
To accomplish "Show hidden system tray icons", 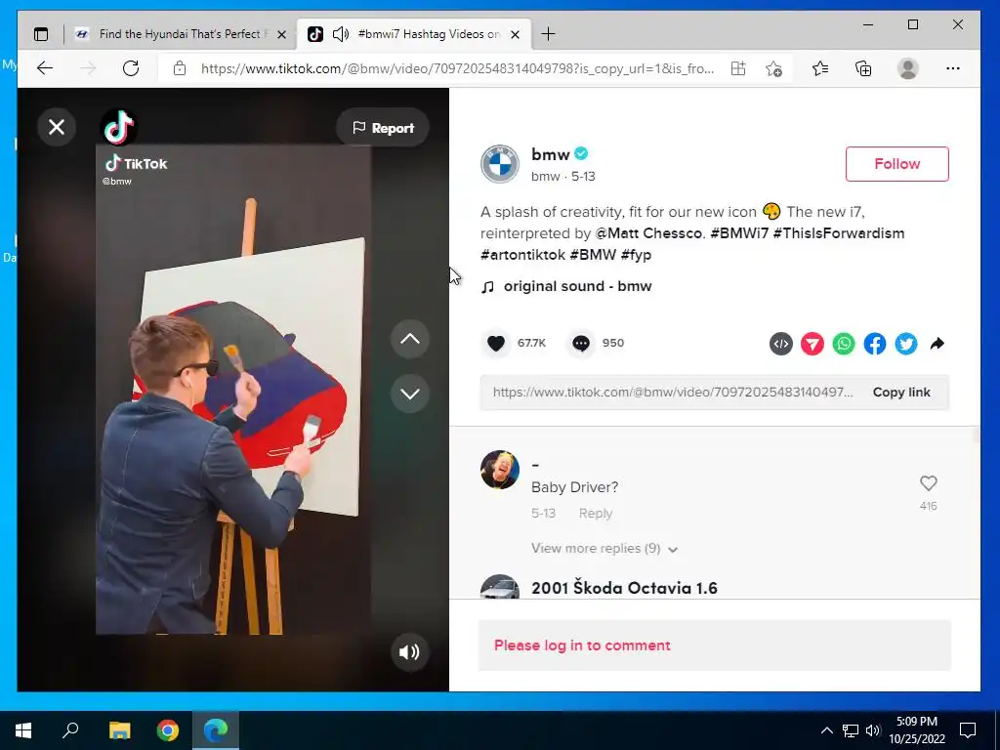I will point(826,730).
